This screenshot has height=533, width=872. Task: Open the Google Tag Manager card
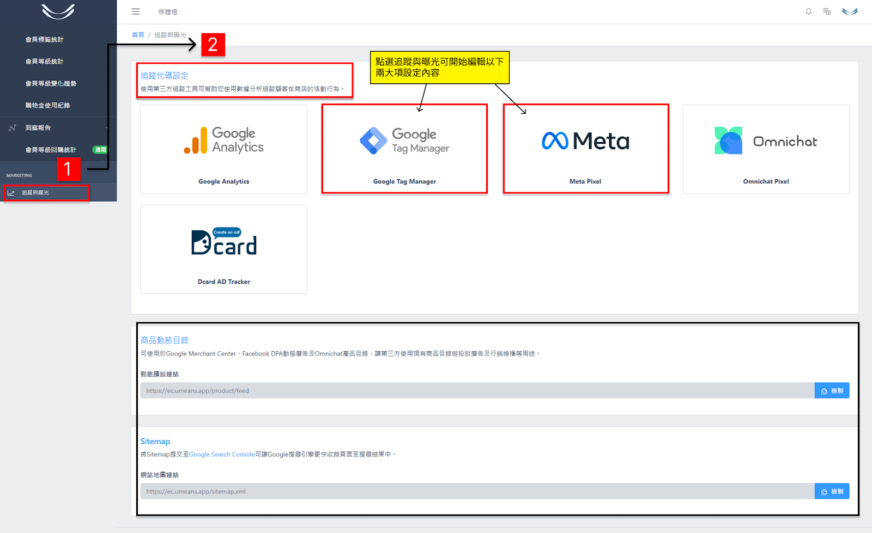(404, 149)
